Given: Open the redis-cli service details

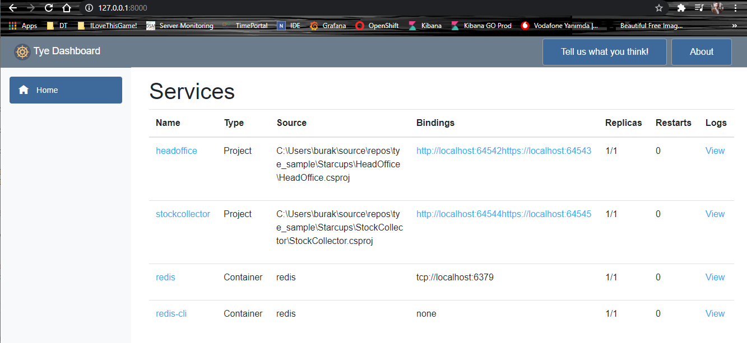Looking at the screenshot, I should pos(171,314).
